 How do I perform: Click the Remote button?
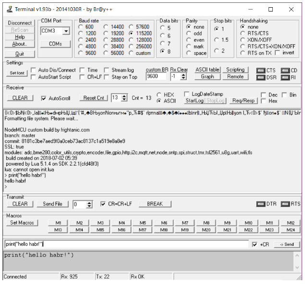pyautogui.click(x=235, y=77)
